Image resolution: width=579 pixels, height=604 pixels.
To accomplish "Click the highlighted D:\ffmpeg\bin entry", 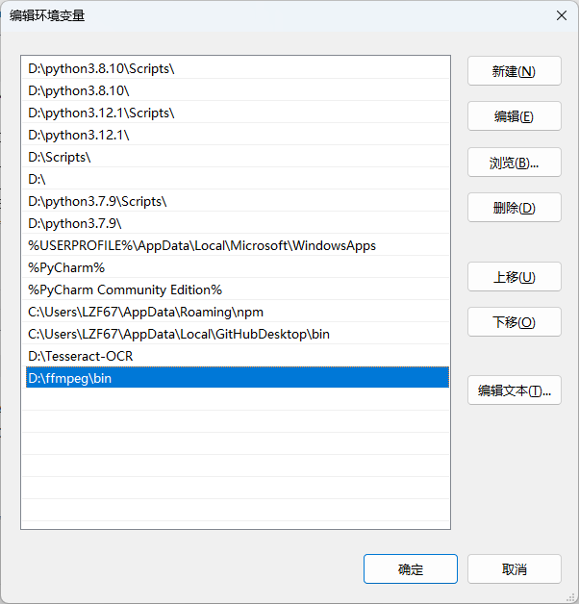I will (x=238, y=377).
